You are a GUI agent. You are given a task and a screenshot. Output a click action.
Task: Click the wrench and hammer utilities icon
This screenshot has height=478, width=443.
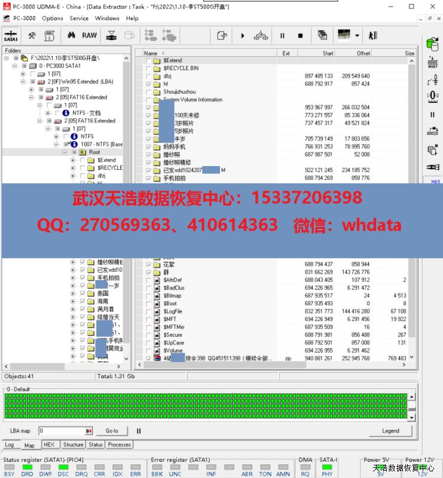tap(32, 36)
